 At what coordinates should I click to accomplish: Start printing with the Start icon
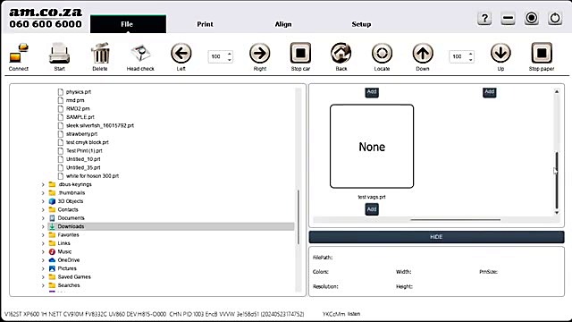coord(59,54)
